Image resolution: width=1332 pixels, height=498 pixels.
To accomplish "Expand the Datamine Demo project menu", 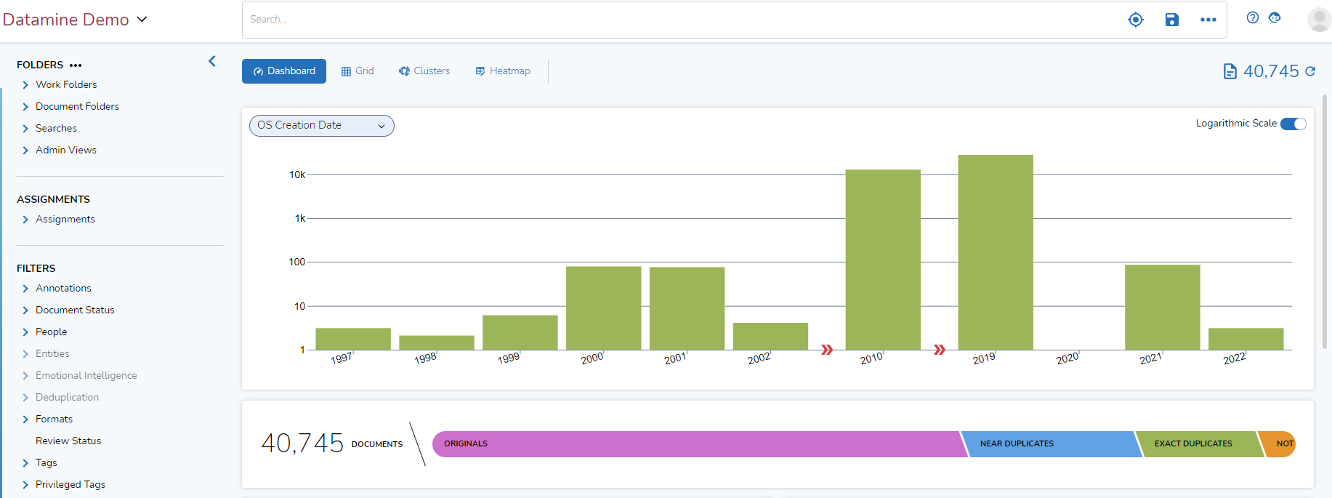I will 142,20.
